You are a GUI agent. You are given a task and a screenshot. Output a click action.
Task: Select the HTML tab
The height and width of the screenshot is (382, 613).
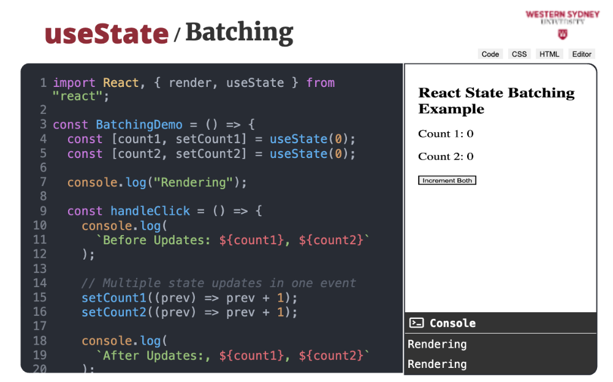549,54
